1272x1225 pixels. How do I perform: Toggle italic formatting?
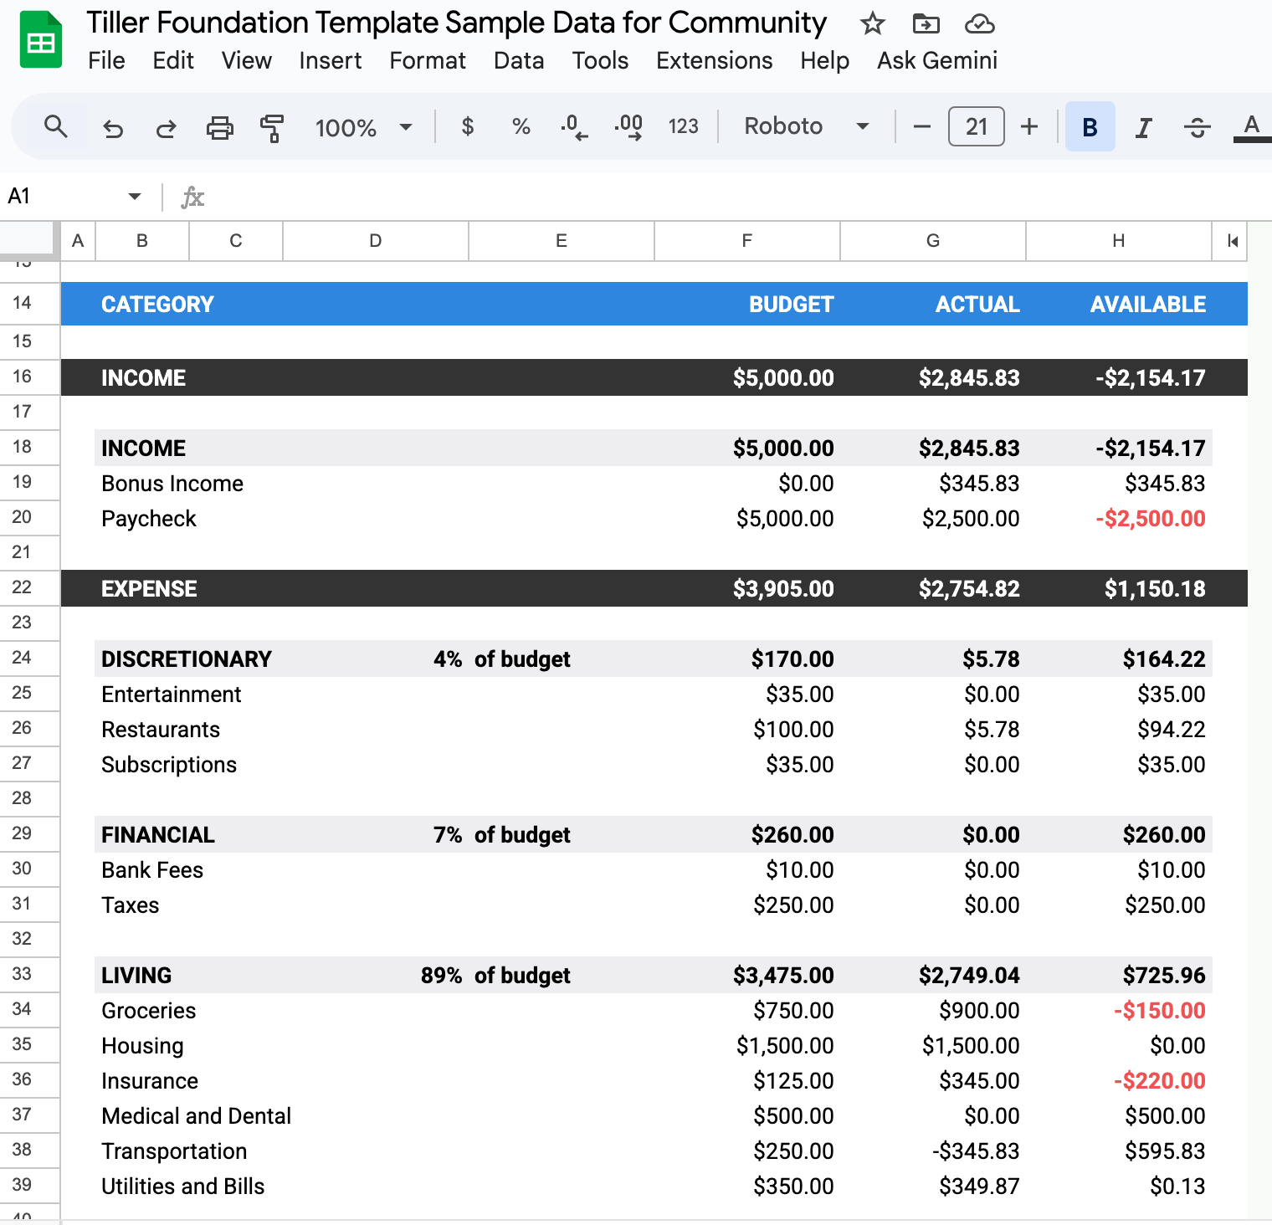(1143, 127)
